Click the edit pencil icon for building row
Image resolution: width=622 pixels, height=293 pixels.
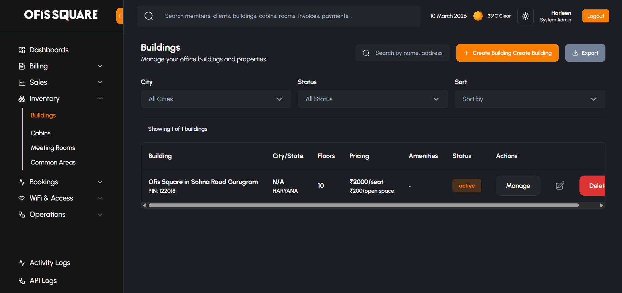click(560, 186)
